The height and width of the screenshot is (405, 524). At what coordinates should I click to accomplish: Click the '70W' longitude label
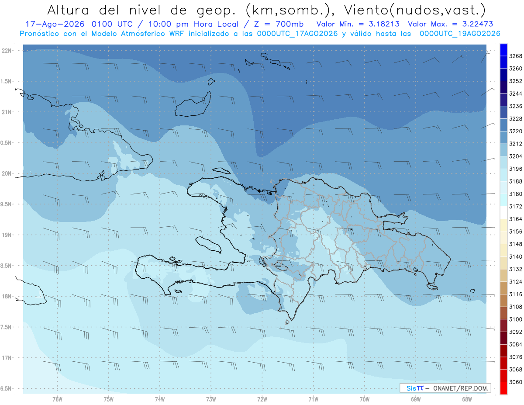365,399
